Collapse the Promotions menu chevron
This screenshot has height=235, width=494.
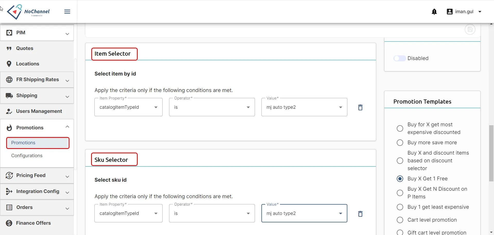67,127
